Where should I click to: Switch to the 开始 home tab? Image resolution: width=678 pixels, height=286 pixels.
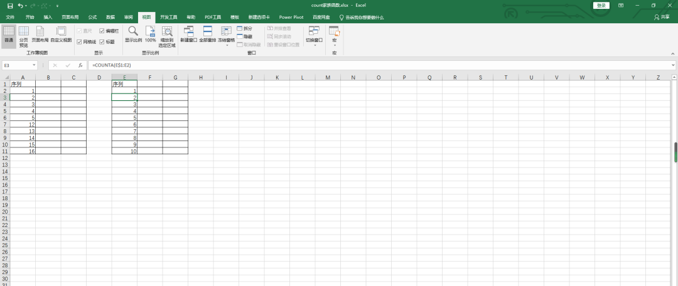click(x=30, y=18)
